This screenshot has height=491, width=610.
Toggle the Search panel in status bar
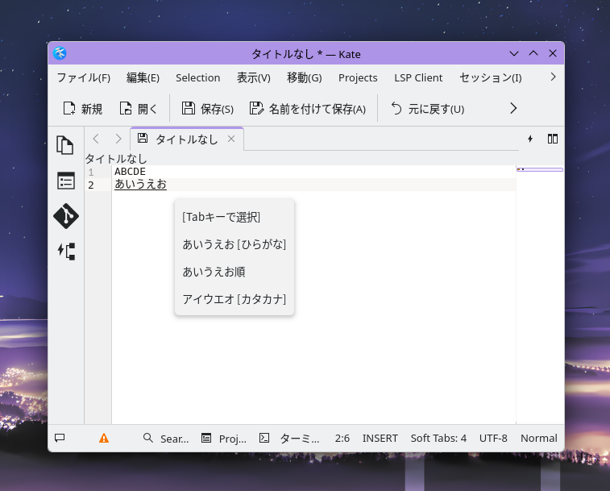point(166,439)
